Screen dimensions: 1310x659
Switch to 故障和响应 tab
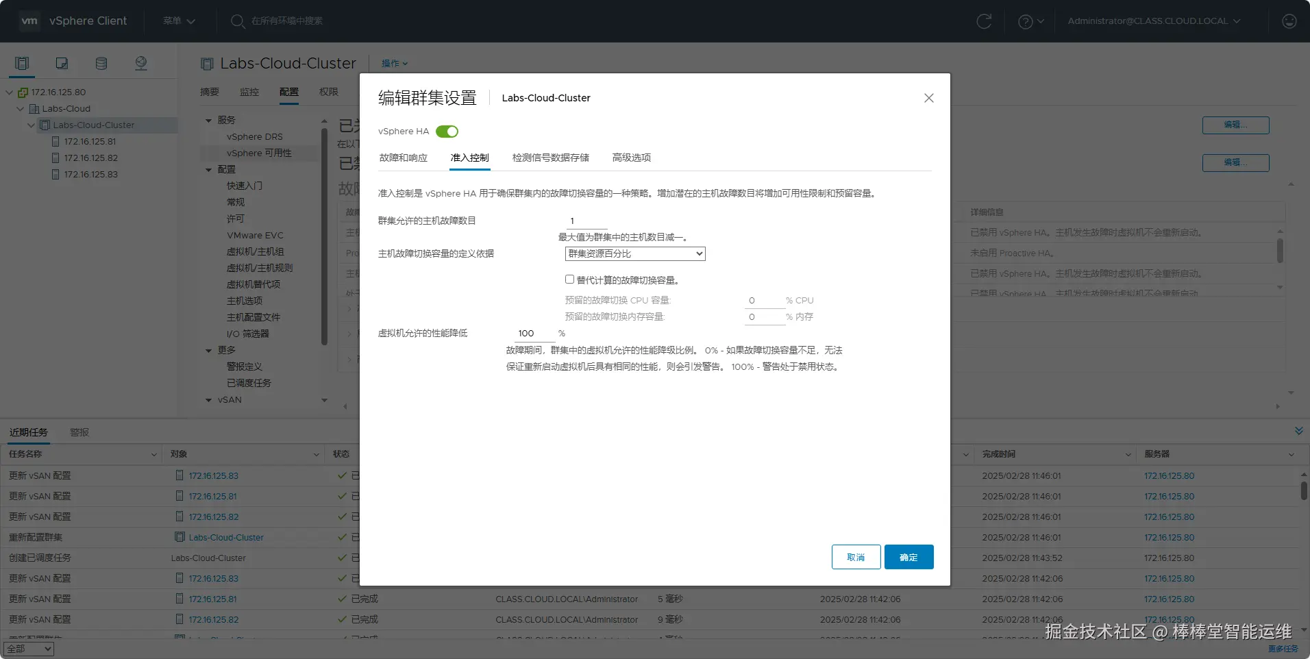(404, 158)
